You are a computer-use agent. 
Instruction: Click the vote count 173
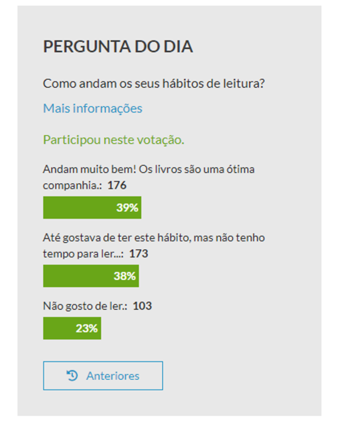tap(138, 254)
